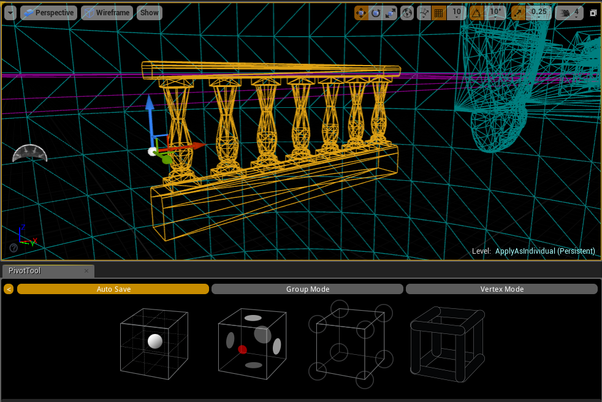
Task: Open the viewport help question mark icon
Action: click(x=13, y=248)
